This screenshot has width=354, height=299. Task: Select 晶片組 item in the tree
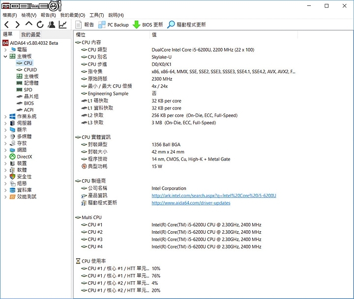(28, 97)
